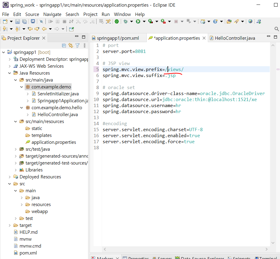Screen dimensions: 280x259
Task: Switch to HelloController.java editor tab
Action: [235, 38]
